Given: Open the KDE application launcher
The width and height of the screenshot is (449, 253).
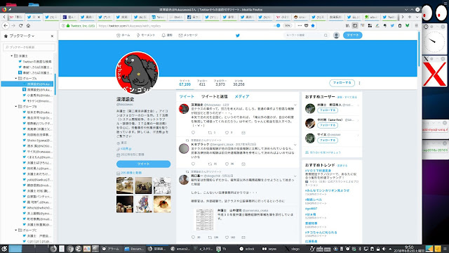Looking at the screenshot, I should click(x=4, y=249).
